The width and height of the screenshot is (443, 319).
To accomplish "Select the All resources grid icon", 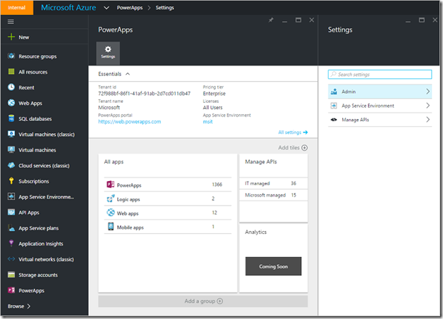I will pos(11,72).
